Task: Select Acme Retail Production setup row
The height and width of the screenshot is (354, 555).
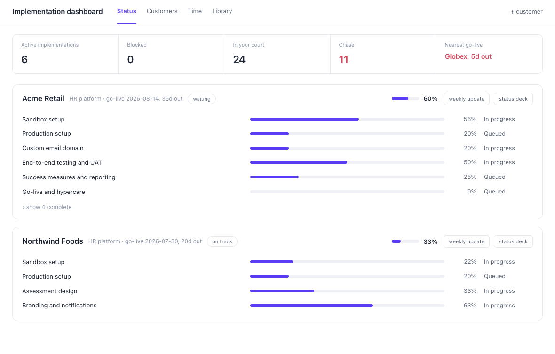Action: click(x=277, y=134)
